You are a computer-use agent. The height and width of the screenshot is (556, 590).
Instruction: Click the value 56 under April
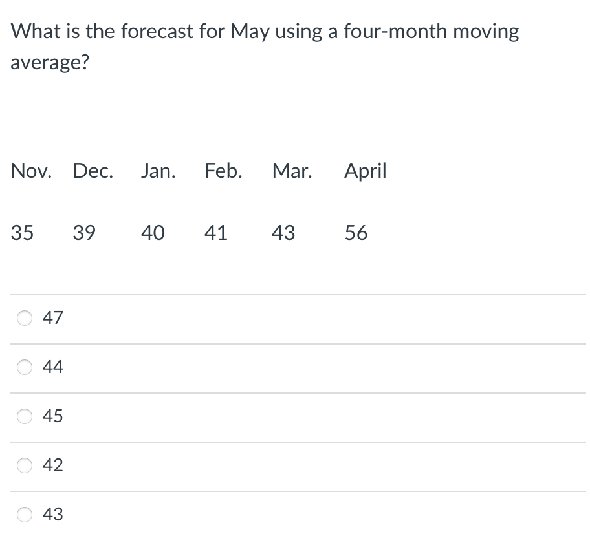click(x=356, y=233)
